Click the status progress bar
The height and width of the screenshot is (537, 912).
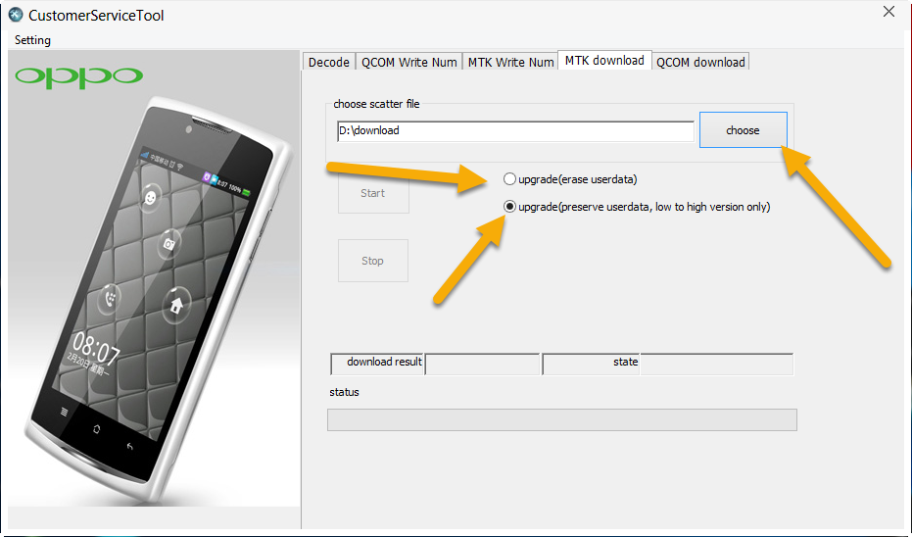[562, 419]
